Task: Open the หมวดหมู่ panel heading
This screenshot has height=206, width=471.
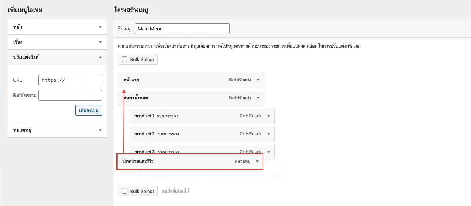Action: click(58, 130)
